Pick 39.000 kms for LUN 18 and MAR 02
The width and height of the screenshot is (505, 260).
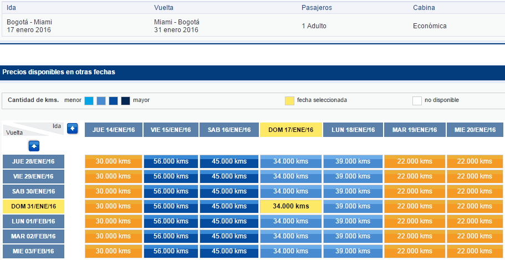(353, 237)
